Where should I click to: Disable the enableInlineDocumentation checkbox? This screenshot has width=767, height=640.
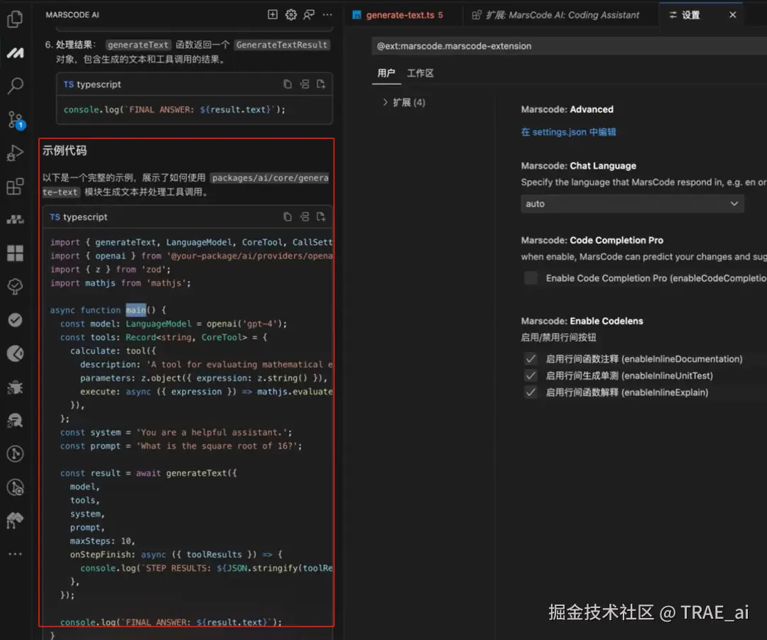(x=531, y=359)
